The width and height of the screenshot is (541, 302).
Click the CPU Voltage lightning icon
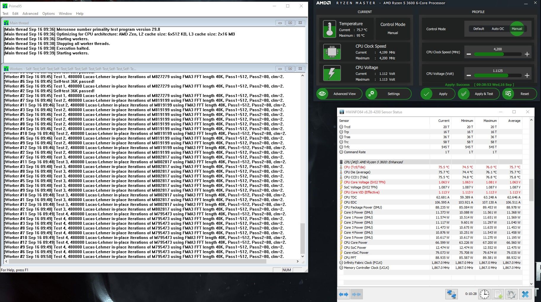tap(332, 73)
